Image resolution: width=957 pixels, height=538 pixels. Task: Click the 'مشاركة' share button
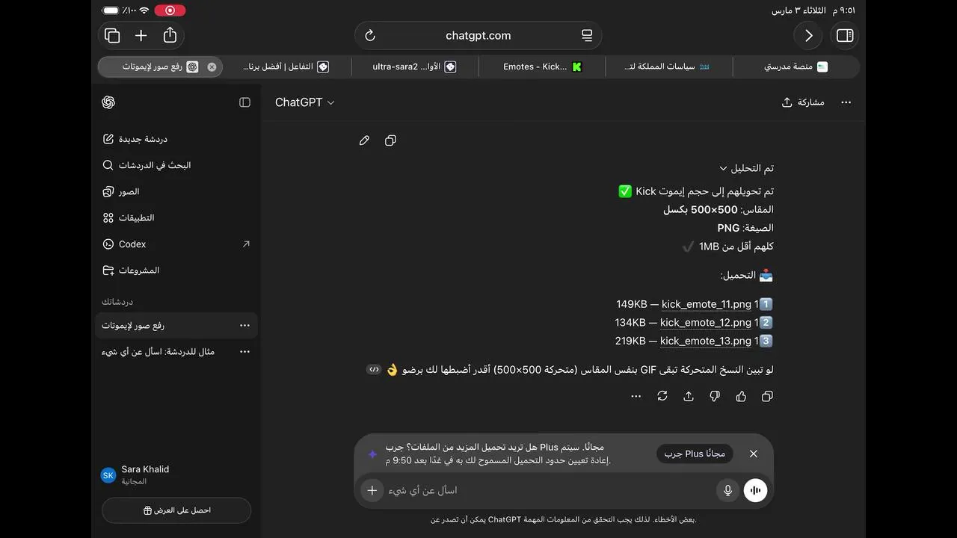point(803,102)
